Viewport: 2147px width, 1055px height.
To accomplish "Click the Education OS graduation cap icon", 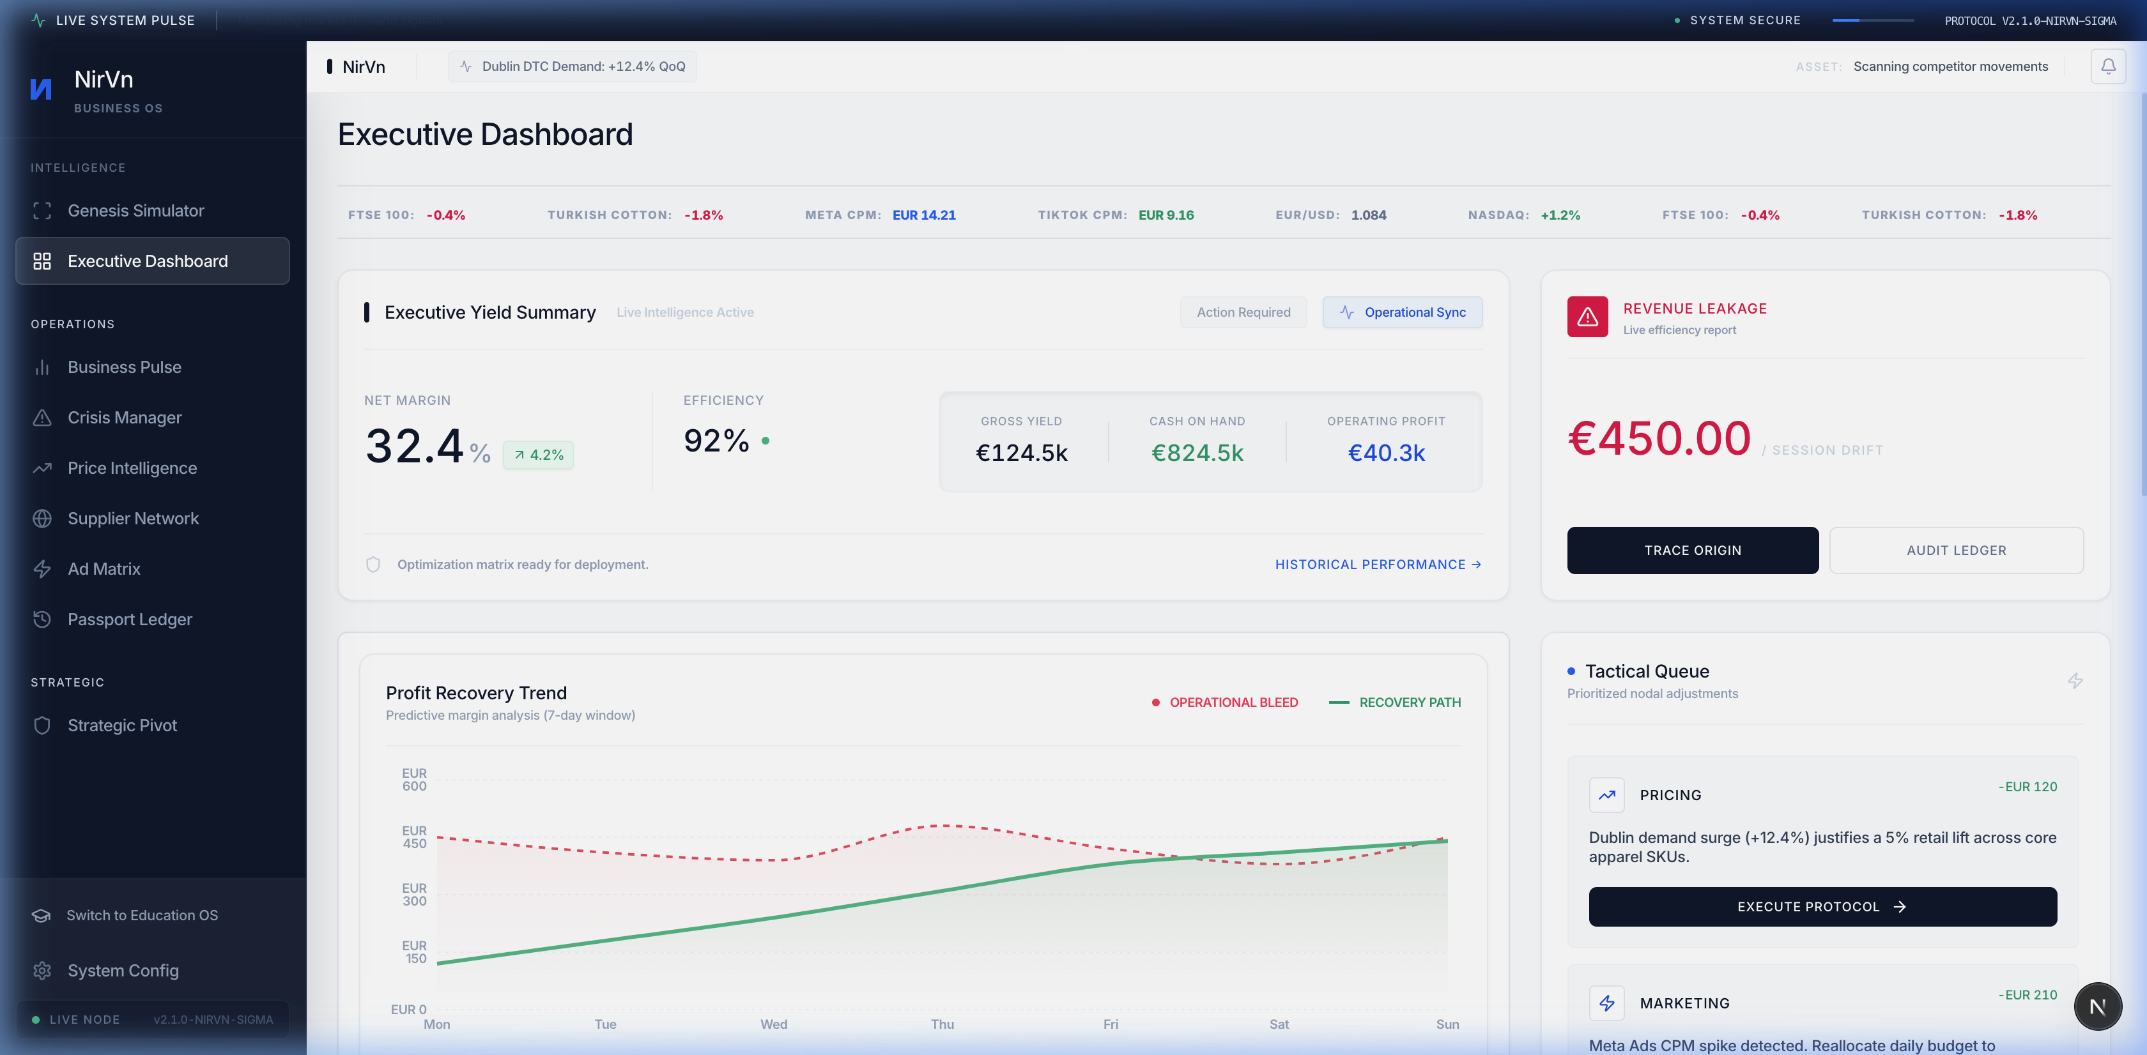I will click(x=42, y=915).
